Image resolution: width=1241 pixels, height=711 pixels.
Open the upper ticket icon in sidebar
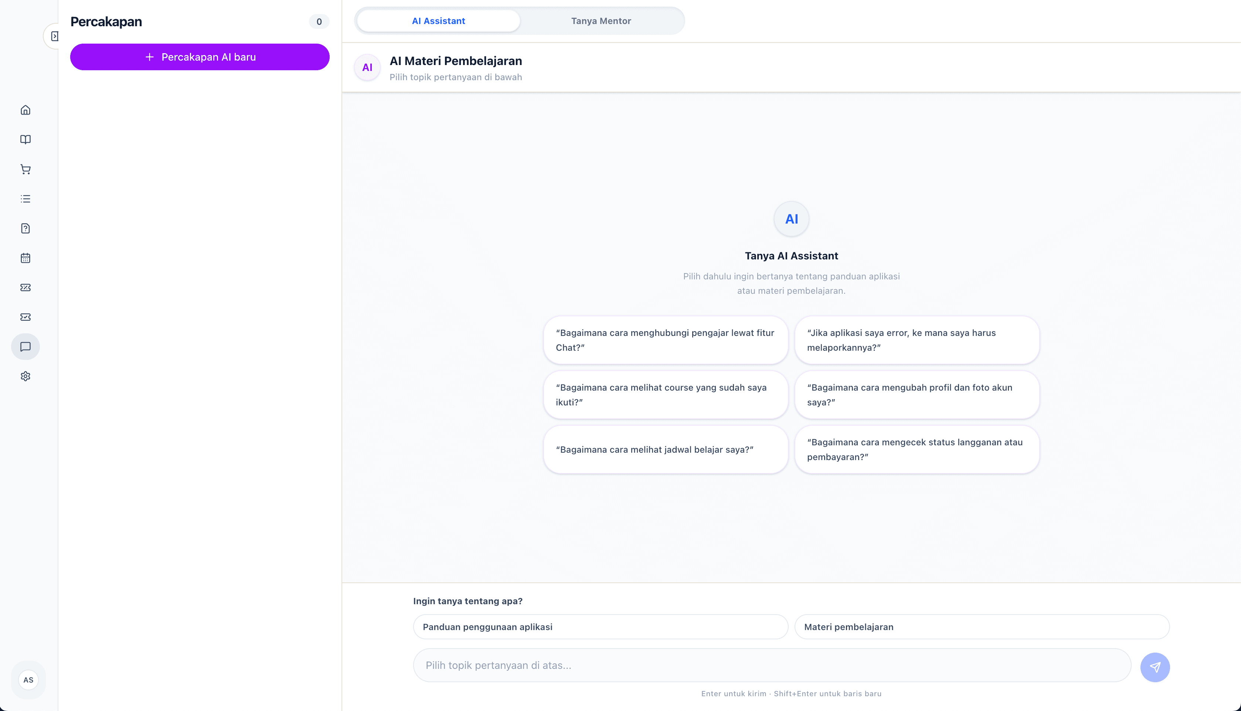click(x=25, y=288)
